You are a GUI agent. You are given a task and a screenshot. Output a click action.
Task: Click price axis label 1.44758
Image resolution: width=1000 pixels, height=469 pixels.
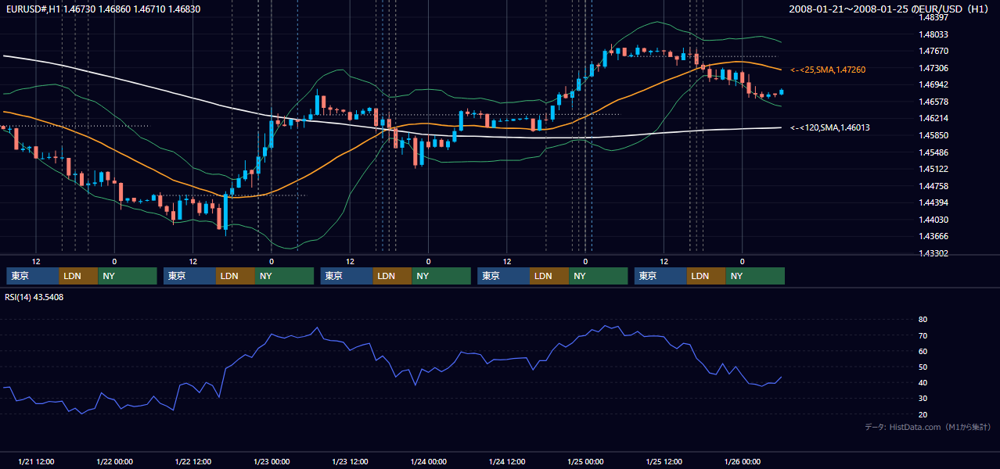click(x=933, y=186)
